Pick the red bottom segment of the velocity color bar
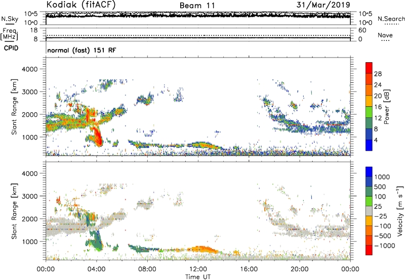 pyautogui.click(x=369, y=250)
